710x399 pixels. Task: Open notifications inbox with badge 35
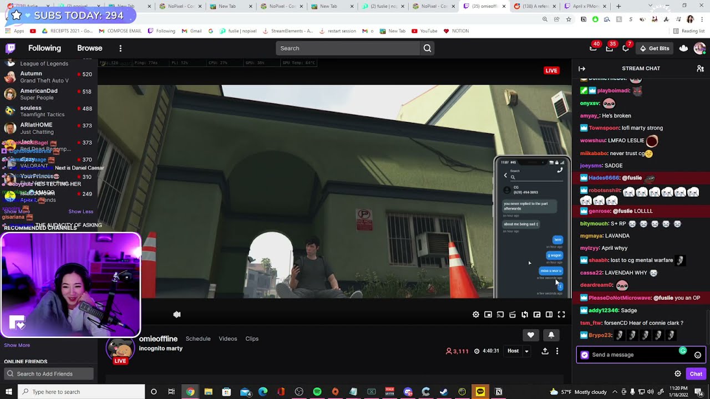pyautogui.click(x=610, y=48)
